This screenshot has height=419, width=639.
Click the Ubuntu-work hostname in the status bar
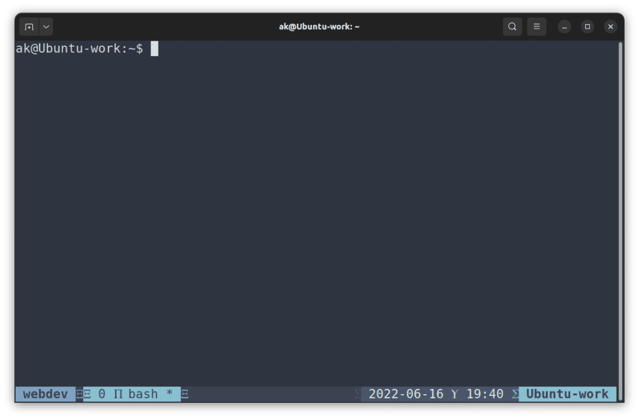point(567,393)
